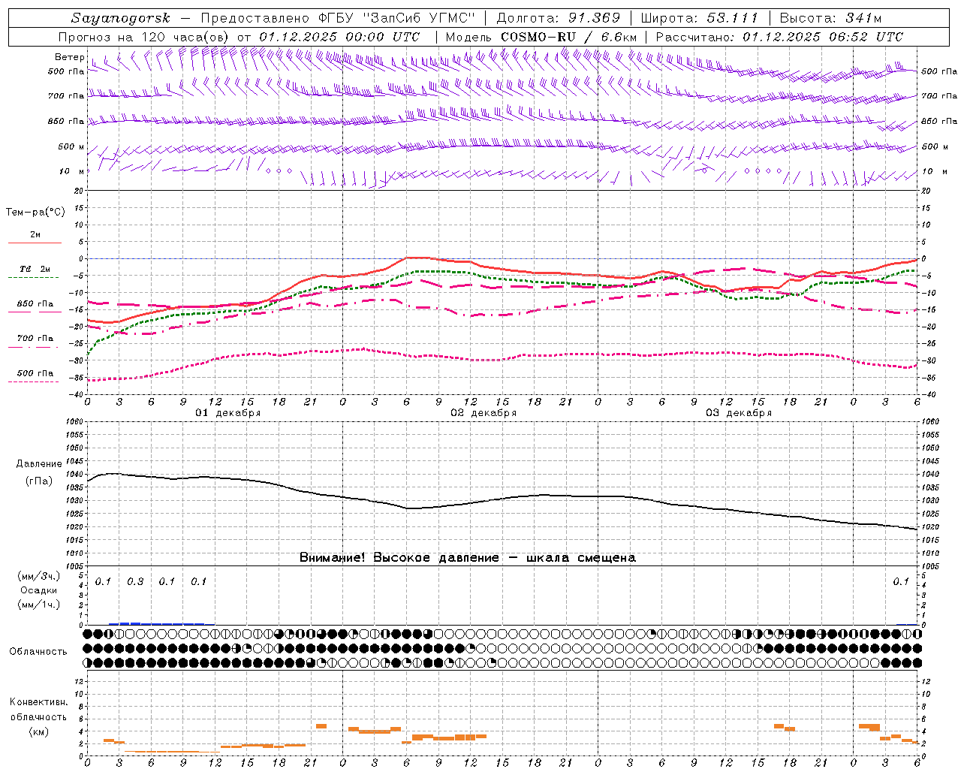The height and width of the screenshot is (769, 961).
Task: Click the 'Конвективн.' convective cloud label
Action: click(x=38, y=702)
